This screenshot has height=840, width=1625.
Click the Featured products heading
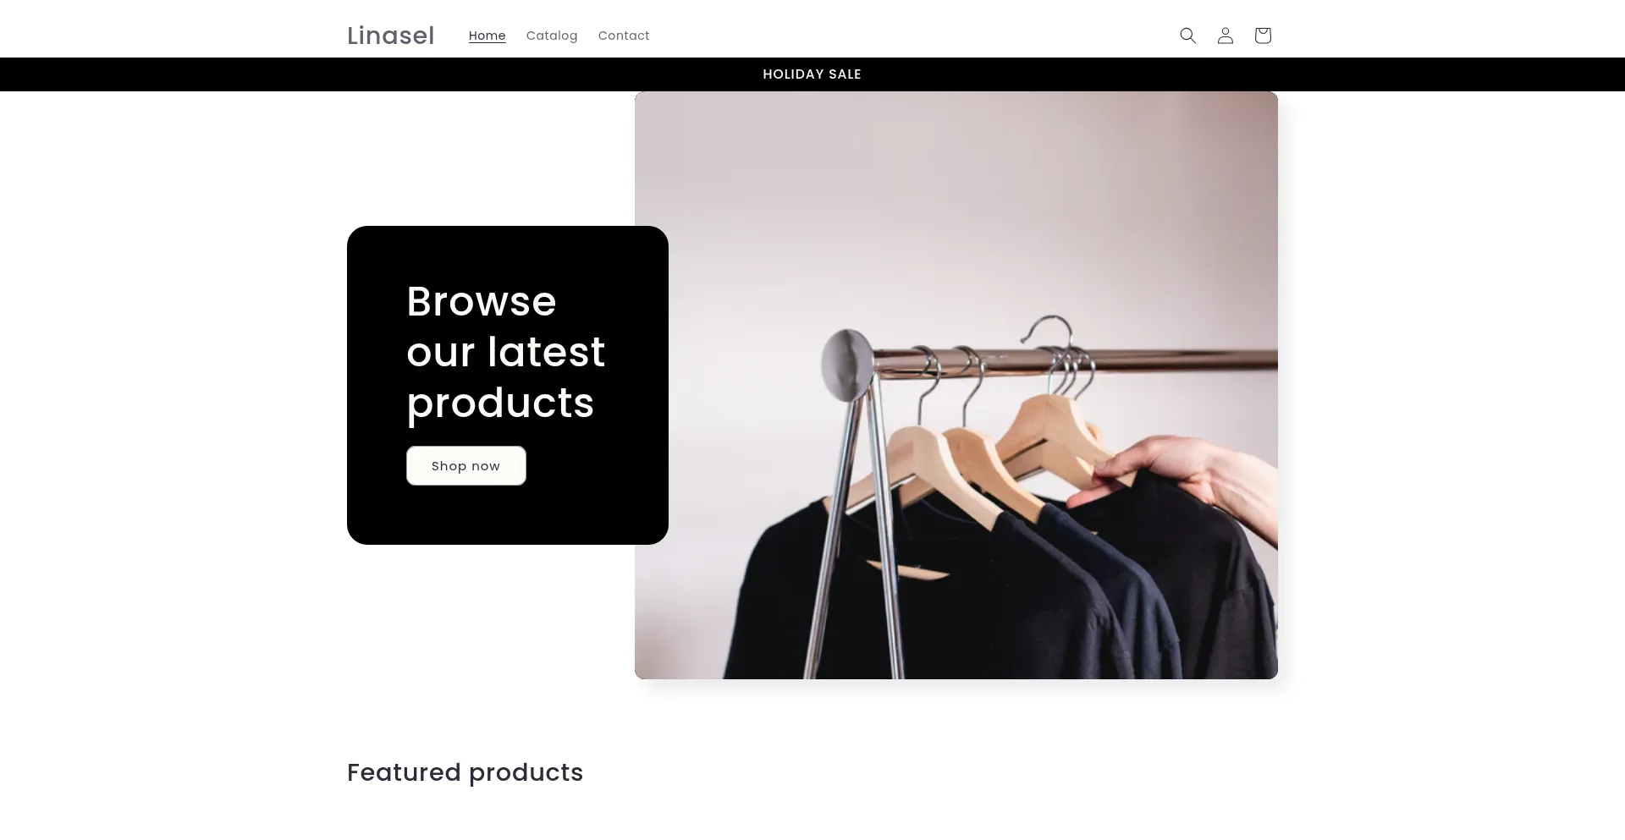click(x=465, y=772)
